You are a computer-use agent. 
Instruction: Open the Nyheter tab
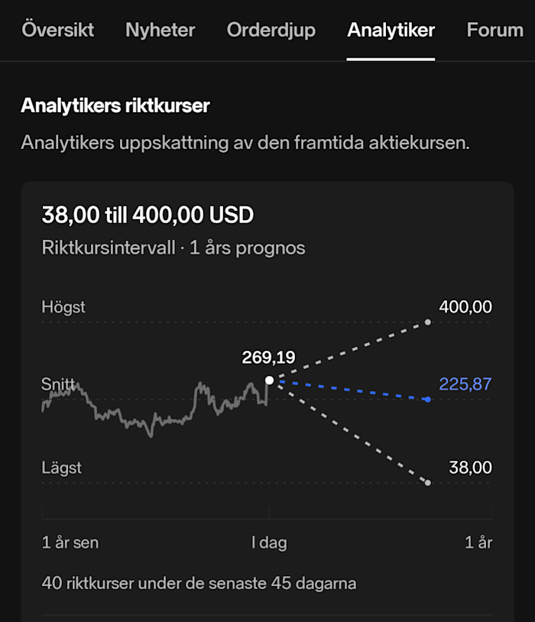tap(159, 30)
